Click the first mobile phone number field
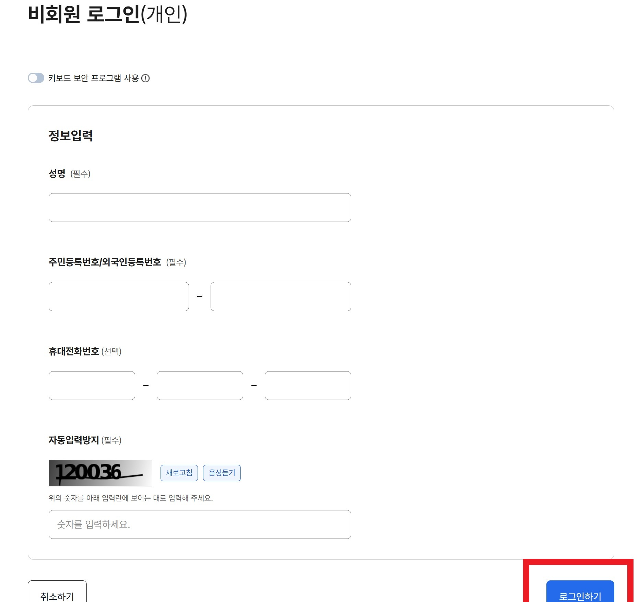 [x=92, y=386]
